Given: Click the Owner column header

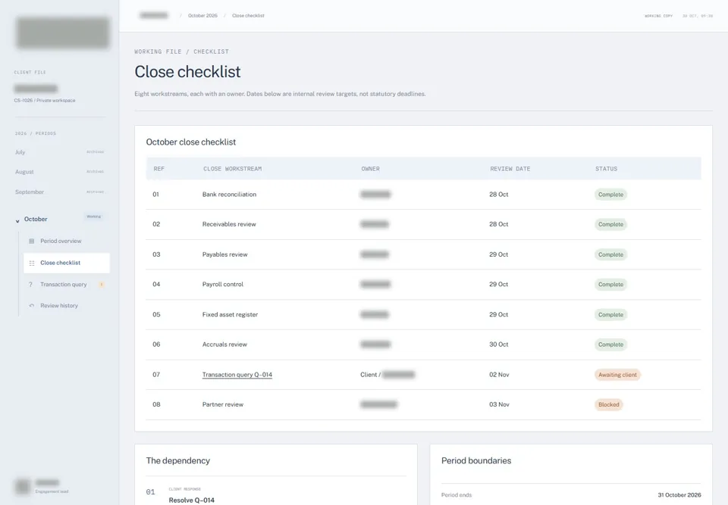Looking at the screenshot, I should tap(370, 169).
